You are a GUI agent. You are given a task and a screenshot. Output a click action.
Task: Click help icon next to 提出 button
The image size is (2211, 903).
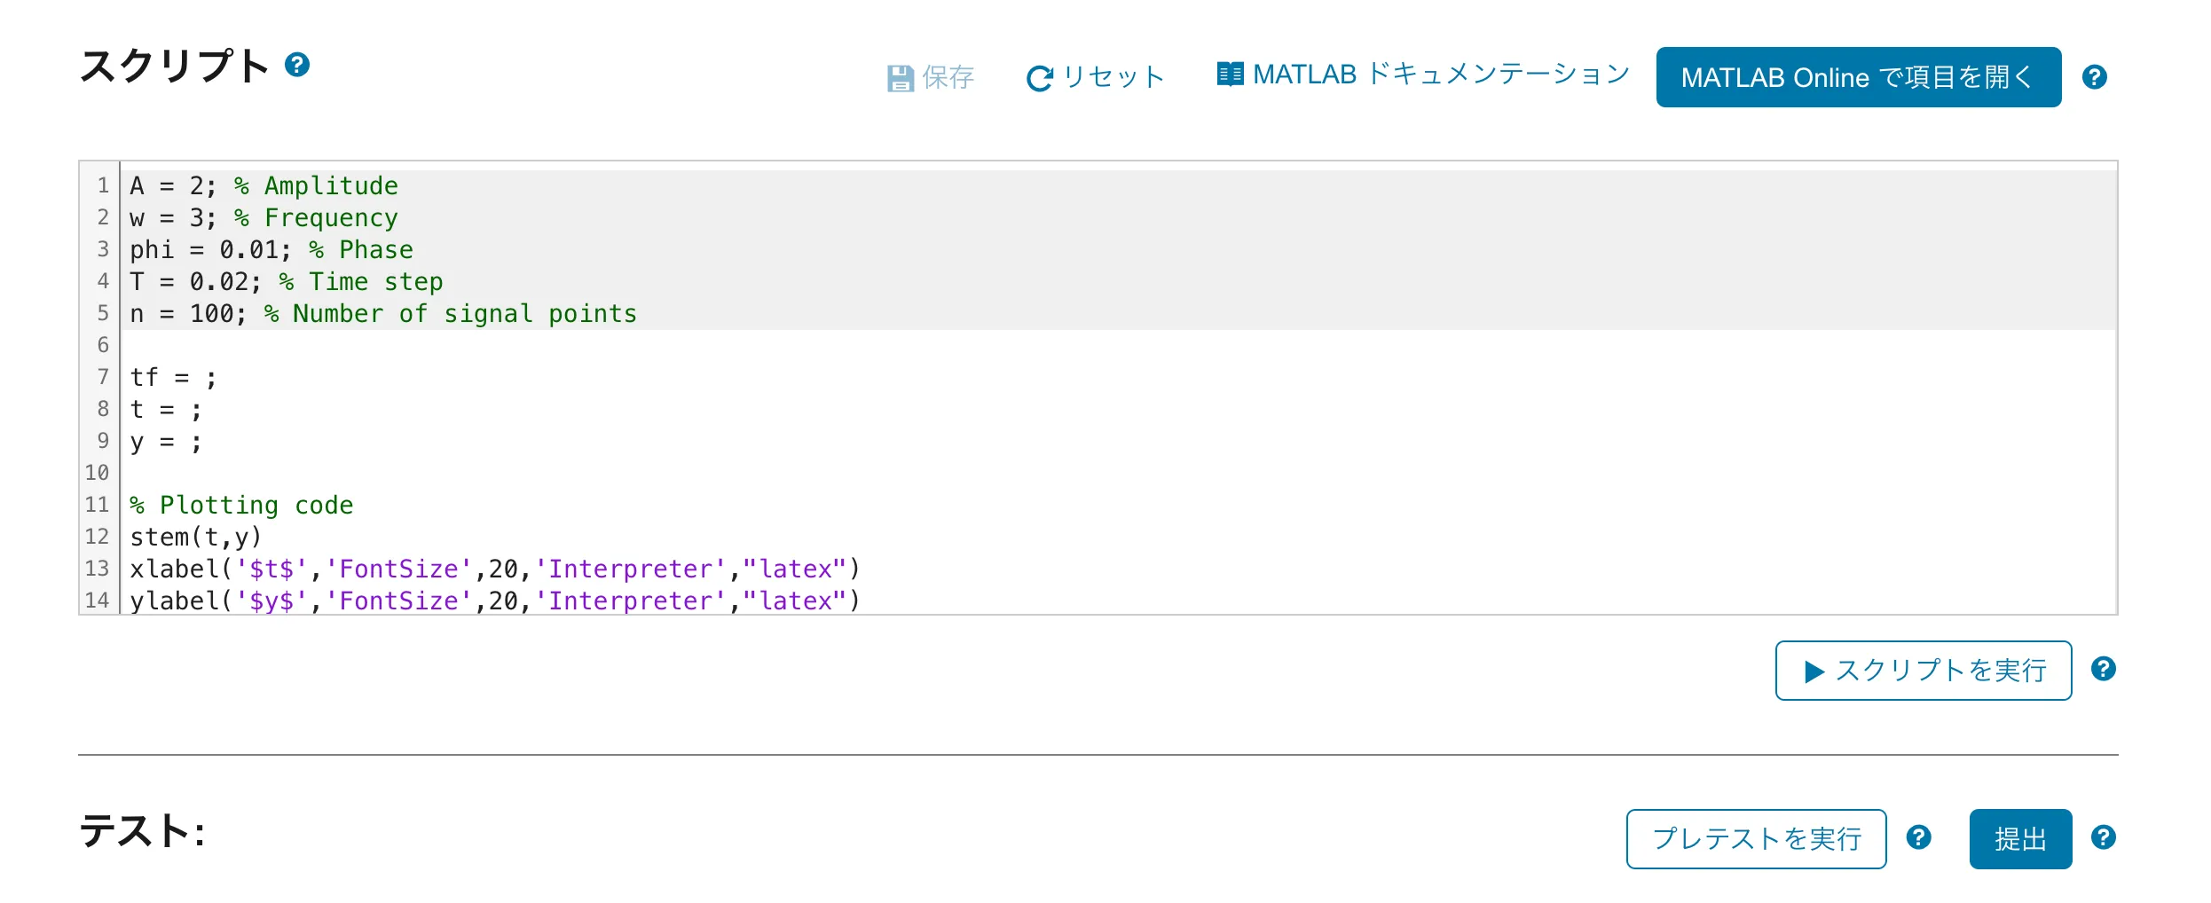click(2103, 837)
